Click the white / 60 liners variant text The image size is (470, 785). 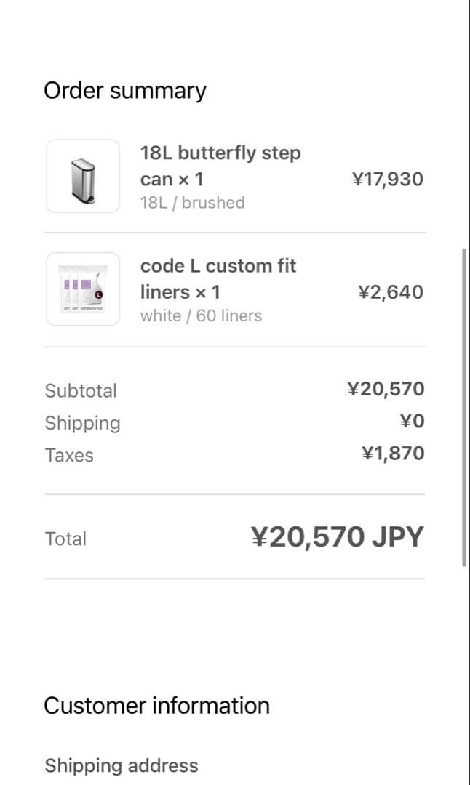coord(202,315)
